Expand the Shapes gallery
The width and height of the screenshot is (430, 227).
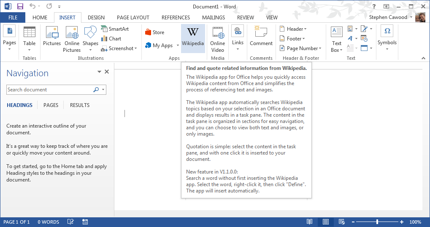coord(90,39)
